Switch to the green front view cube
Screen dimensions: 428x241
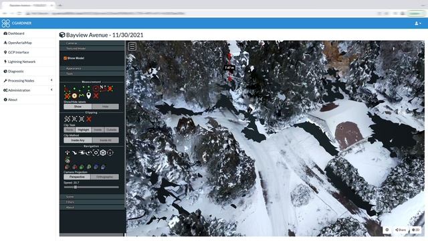click(82, 167)
